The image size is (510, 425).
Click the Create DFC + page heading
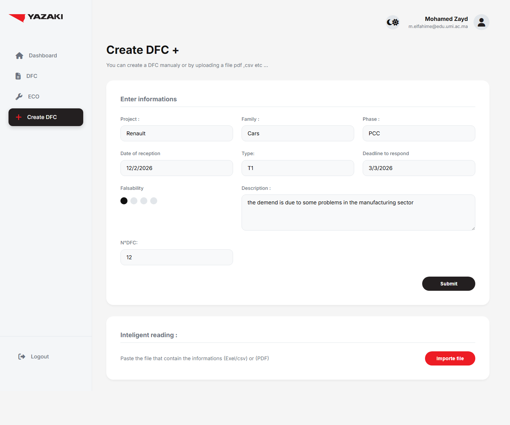[143, 50]
